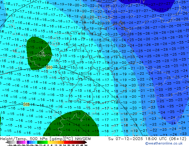
Task: Select the 'Height/Temp. 500 hPa' title text
Action: tap(24, 139)
